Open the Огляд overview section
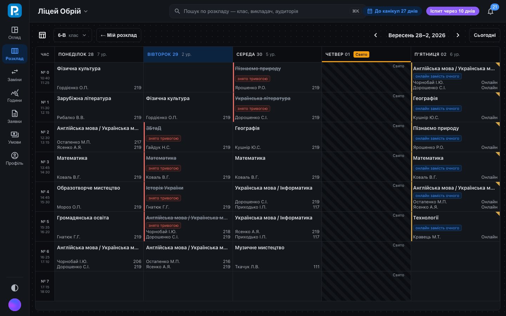Viewport: 506px width, 316px height. (14, 33)
